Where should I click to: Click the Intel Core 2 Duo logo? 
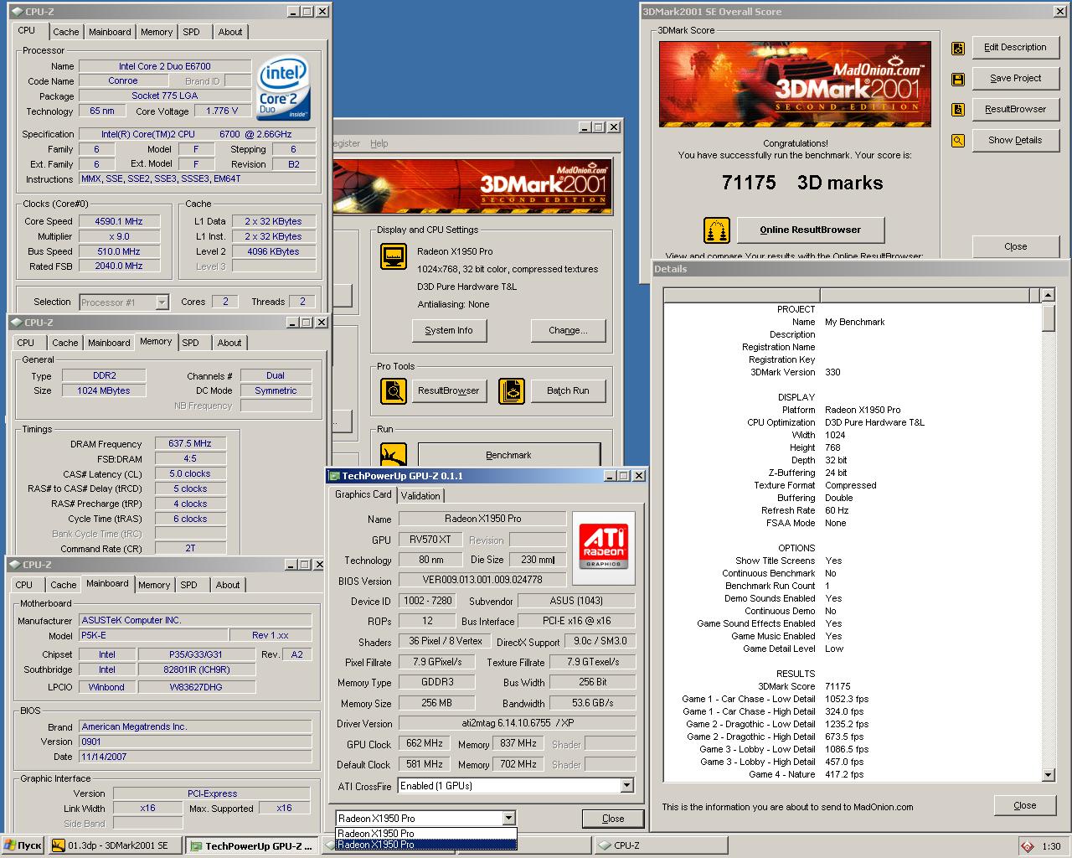[283, 88]
